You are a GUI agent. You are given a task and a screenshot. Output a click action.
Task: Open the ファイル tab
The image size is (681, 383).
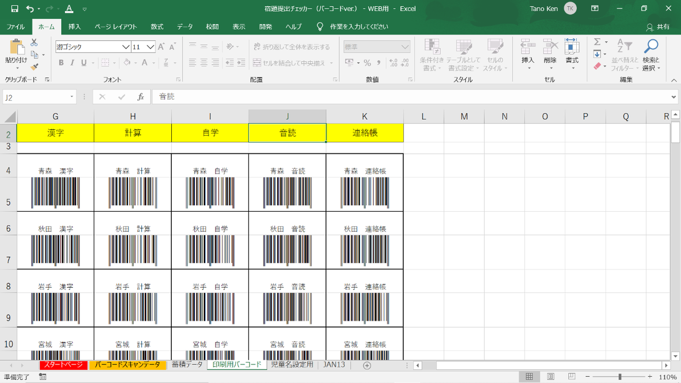click(x=15, y=27)
